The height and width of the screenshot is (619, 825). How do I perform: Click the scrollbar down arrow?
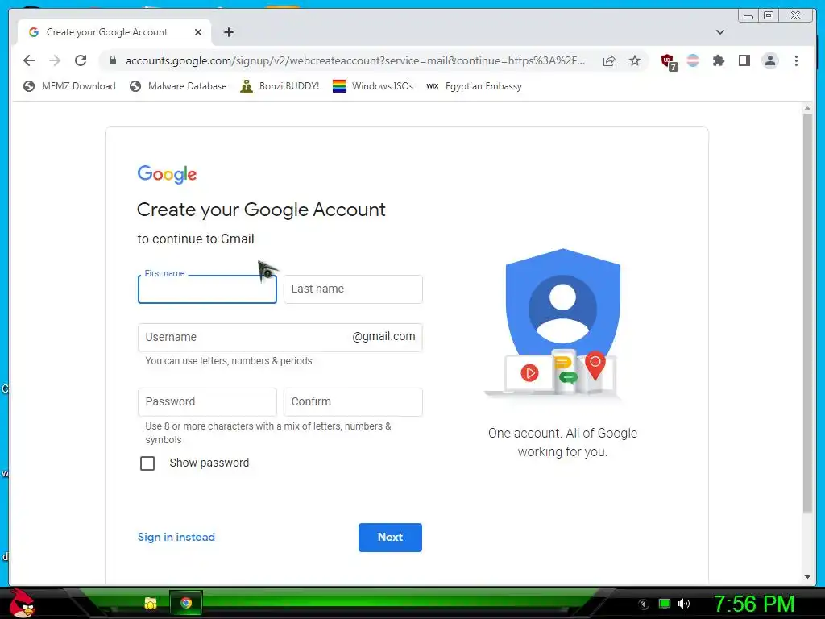(x=807, y=577)
